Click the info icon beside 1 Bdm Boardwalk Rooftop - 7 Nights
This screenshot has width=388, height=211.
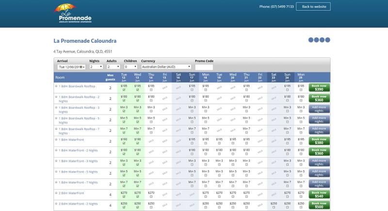(56, 129)
